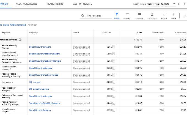
Task: Open the Filter tool
Action: (117, 16)
